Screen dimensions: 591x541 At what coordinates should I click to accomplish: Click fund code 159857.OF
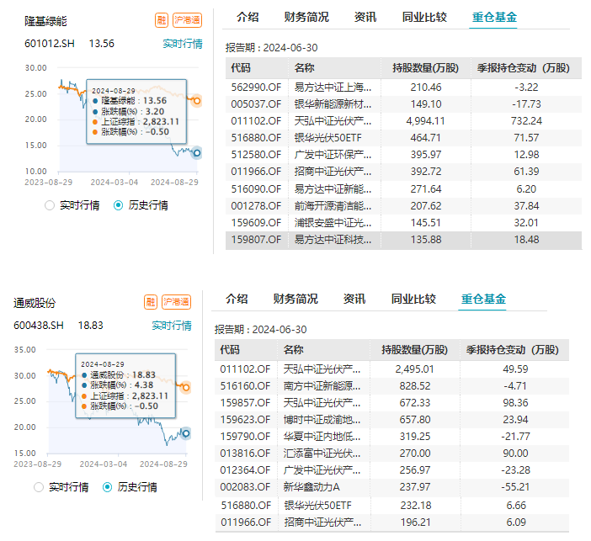245,403
